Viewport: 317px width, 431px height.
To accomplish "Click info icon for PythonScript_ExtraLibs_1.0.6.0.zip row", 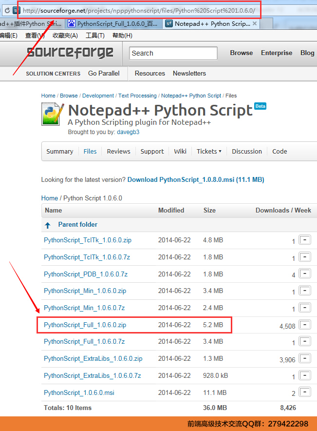I will coord(305,358).
